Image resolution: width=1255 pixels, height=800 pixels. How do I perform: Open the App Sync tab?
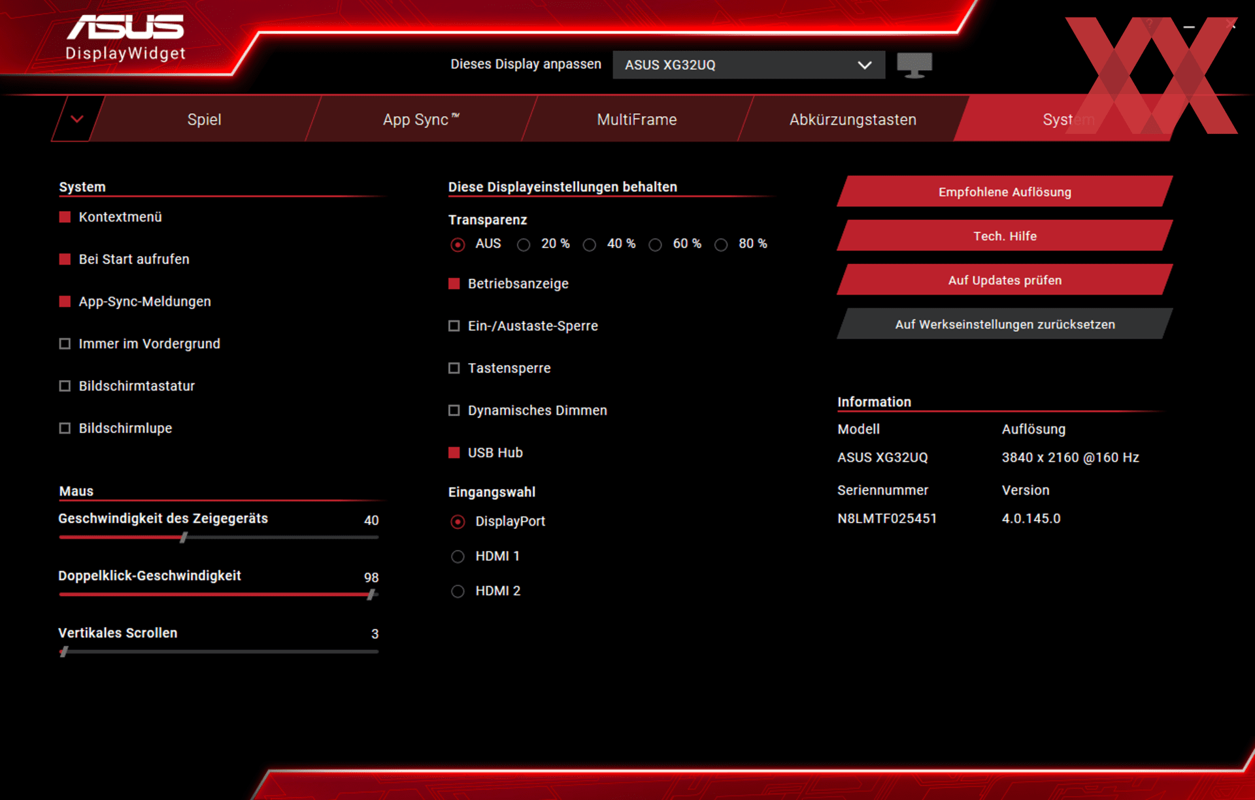point(421,120)
